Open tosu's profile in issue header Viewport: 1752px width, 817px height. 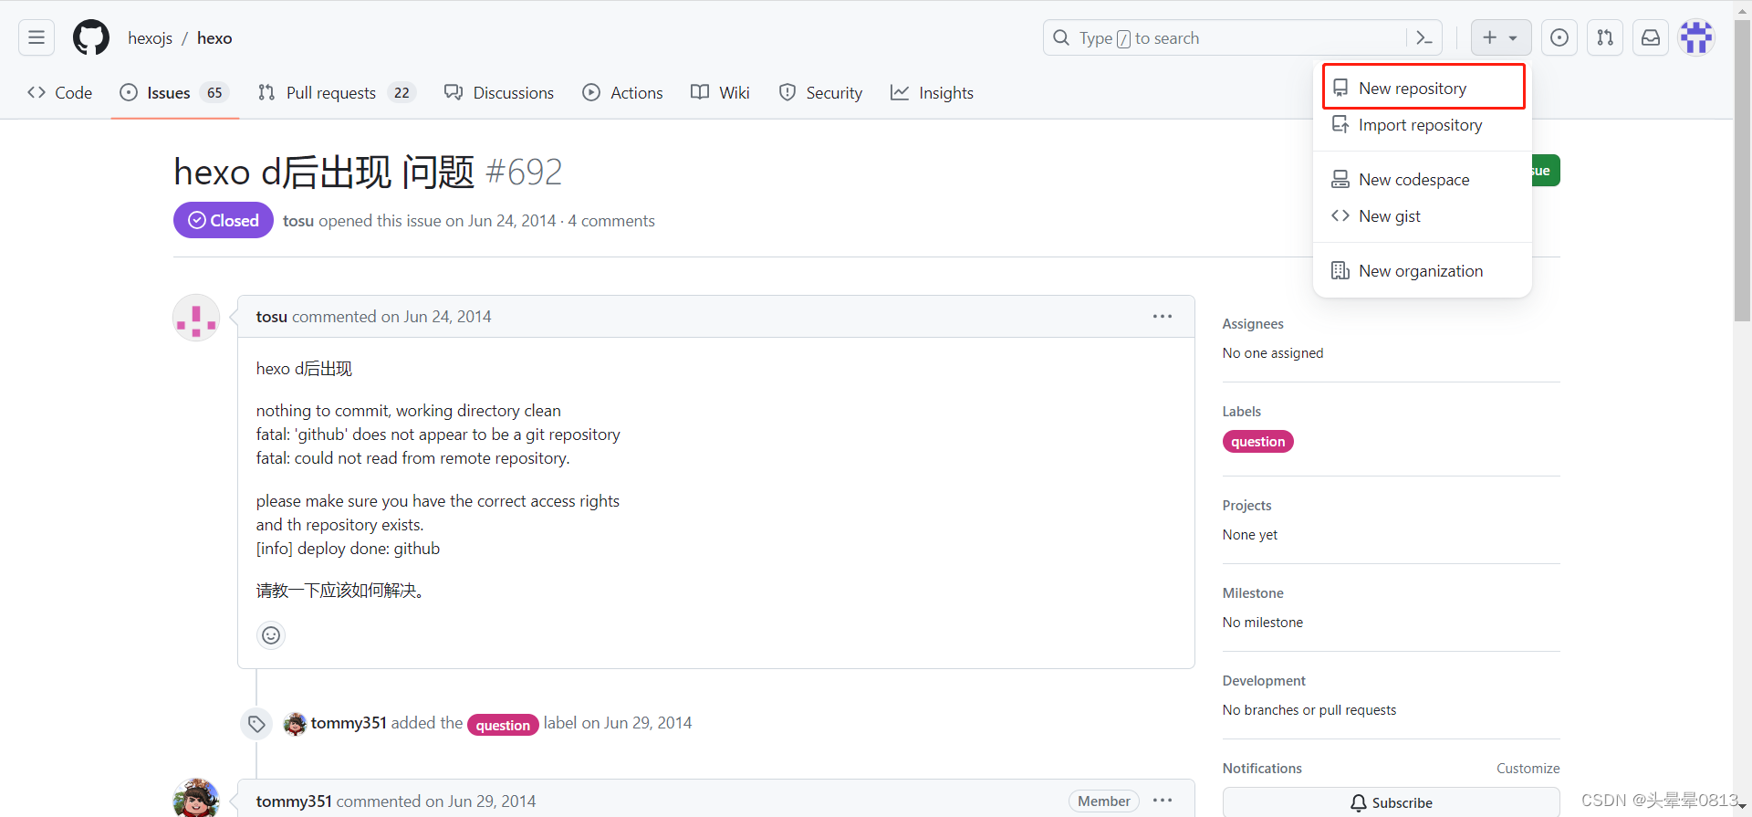click(x=298, y=221)
